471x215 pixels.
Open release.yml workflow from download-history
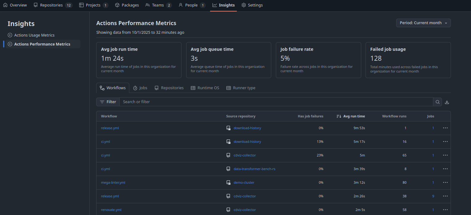110,128
